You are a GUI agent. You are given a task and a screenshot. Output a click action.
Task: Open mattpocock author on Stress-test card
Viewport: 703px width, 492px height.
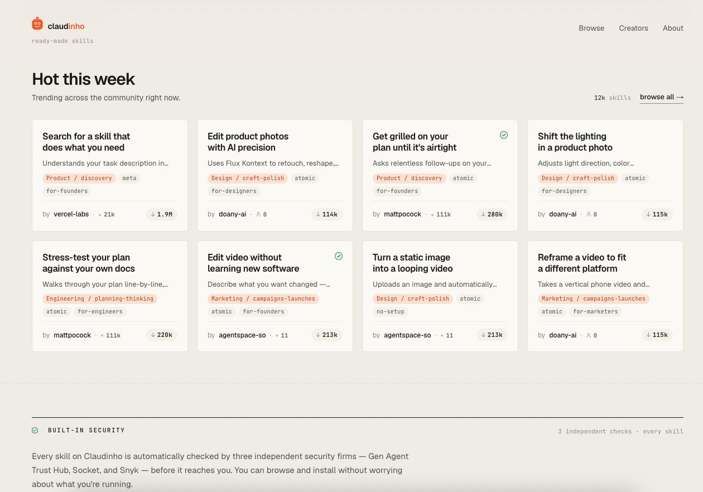click(x=73, y=335)
